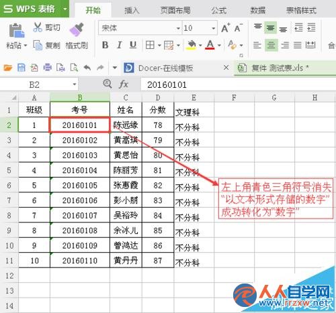Click the distributed alignment icon
This screenshot has height=313, width=336.
(x=310, y=45)
